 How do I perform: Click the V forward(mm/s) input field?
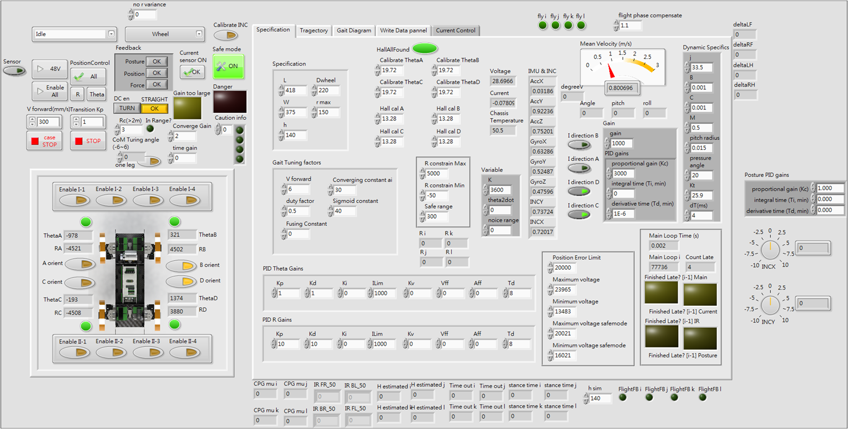(x=48, y=122)
